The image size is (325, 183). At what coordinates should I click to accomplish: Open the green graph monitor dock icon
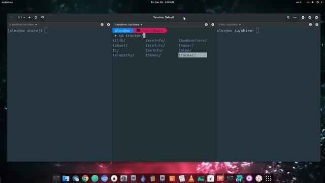pyautogui.click(x=201, y=178)
